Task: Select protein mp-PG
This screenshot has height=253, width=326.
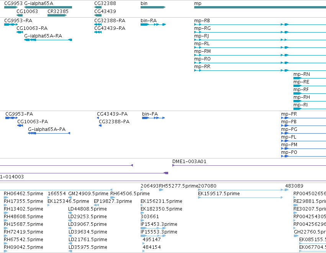Action: pos(303,133)
